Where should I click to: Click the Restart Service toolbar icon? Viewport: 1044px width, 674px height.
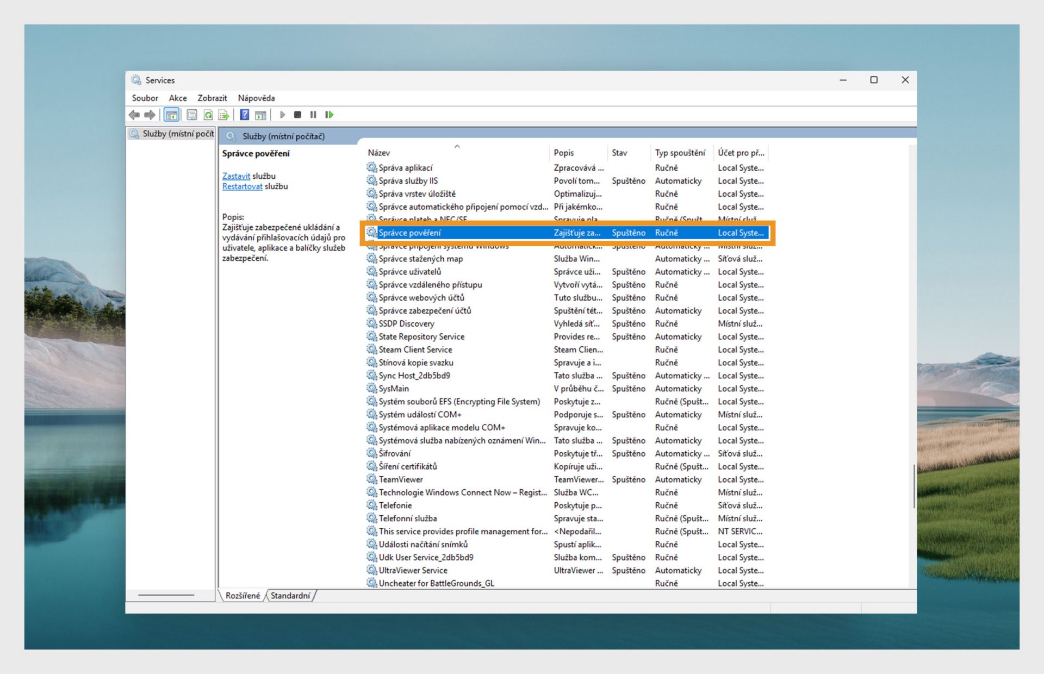pos(329,115)
